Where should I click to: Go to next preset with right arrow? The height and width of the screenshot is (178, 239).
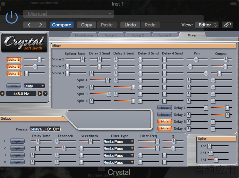pos(41,25)
